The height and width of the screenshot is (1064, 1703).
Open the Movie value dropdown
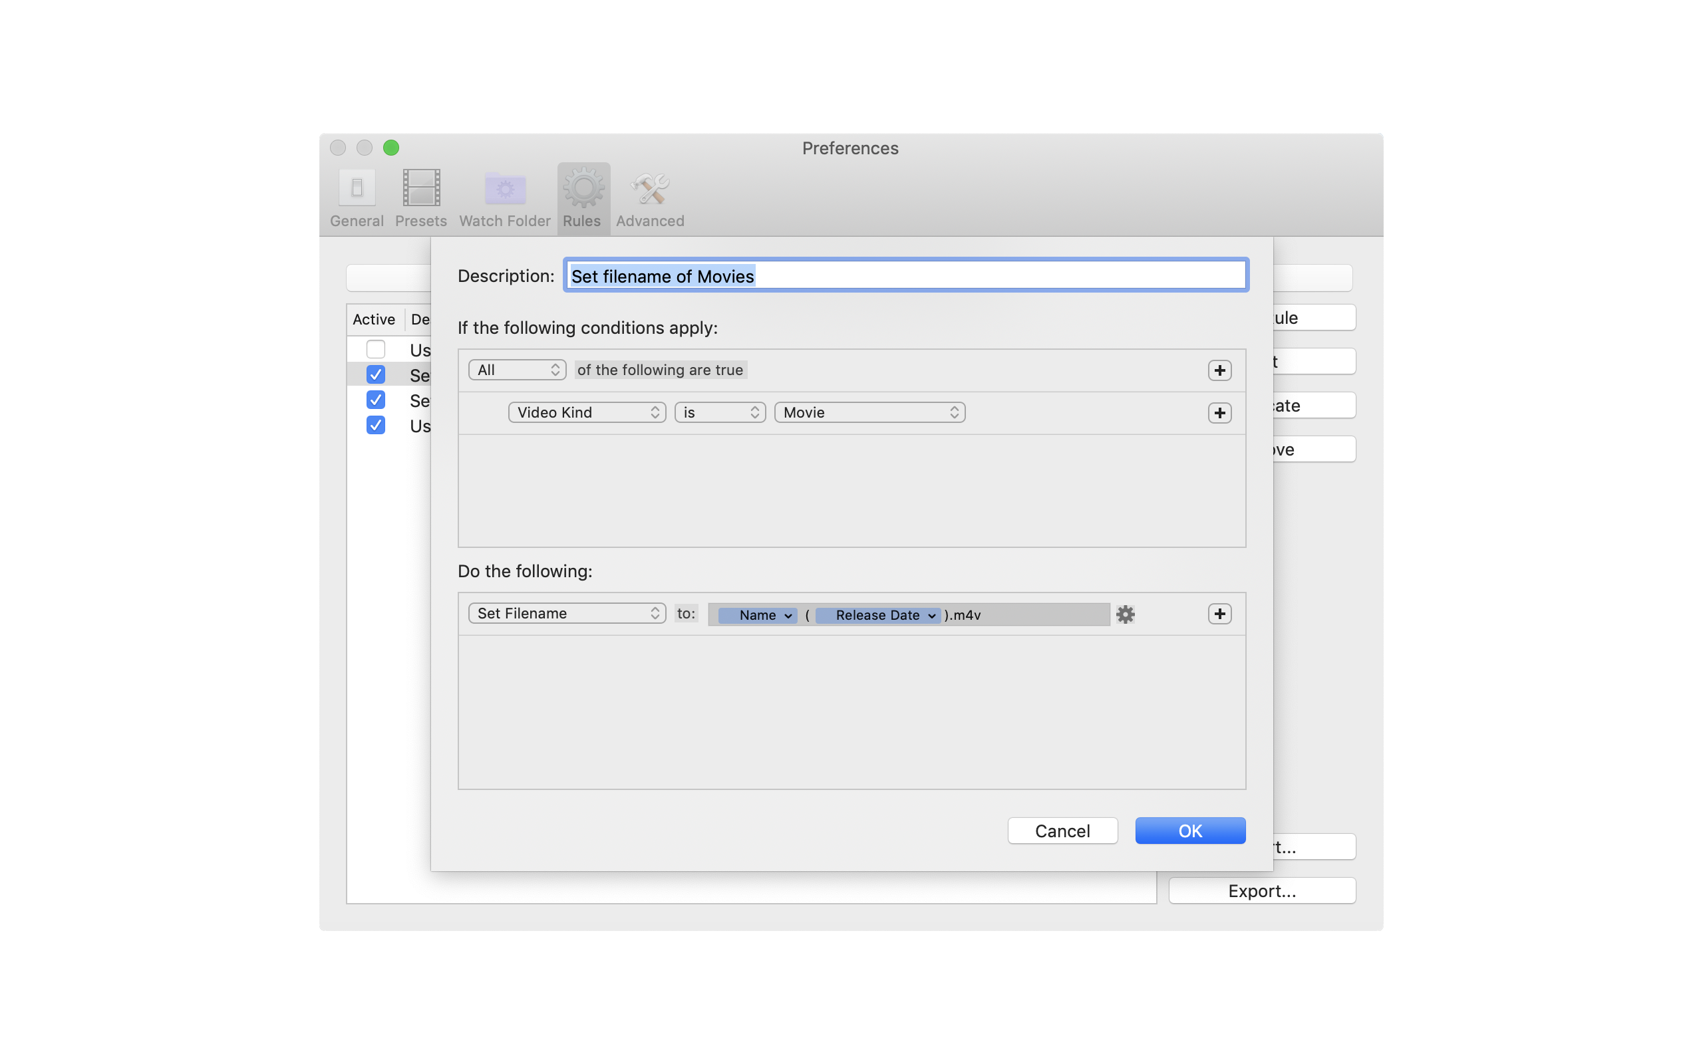click(x=869, y=413)
